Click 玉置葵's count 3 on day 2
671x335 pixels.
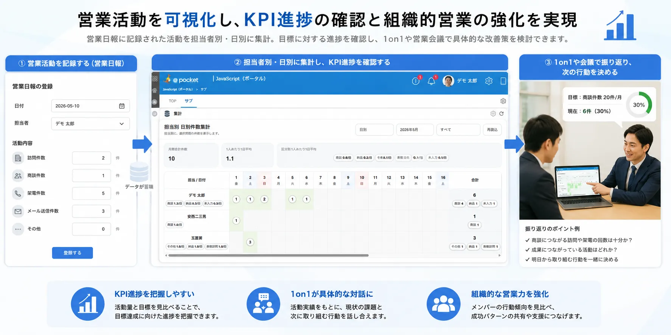pyautogui.click(x=250, y=242)
